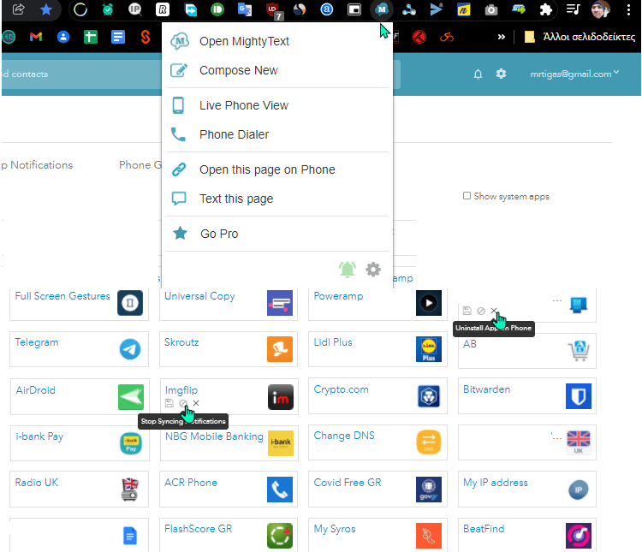642x552 pixels.
Task: Toggle Show system apps checkbox
Action: (467, 196)
